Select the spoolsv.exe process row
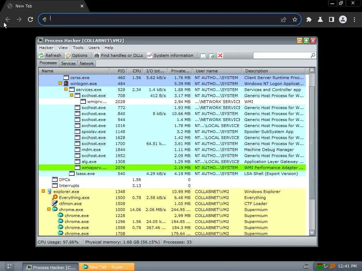 pyautogui.click(x=172, y=132)
